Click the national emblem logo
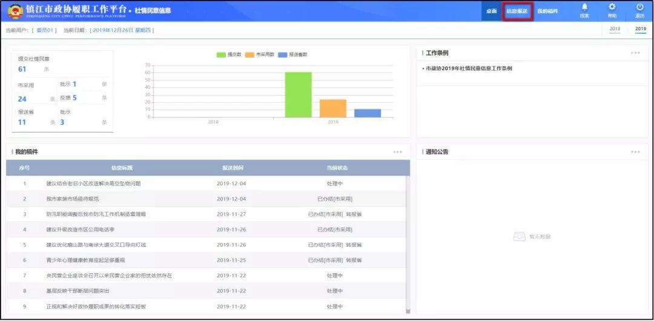The width and height of the screenshot is (654, 321). point(15,12)
